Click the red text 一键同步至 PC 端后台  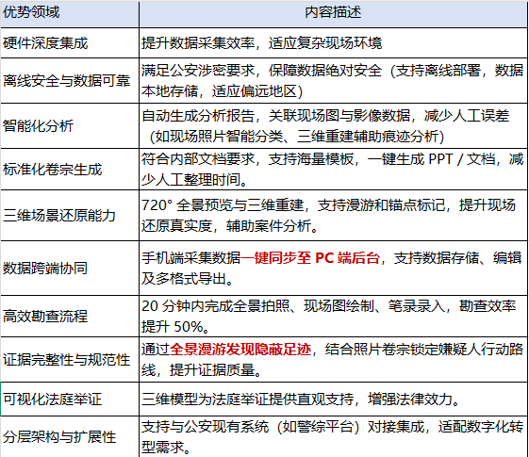310,258
